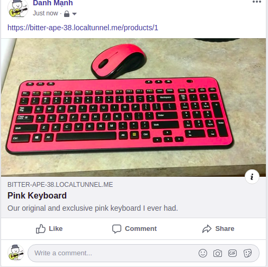Viewport: 268px width, 267px height.
Task: Open the post options three-dot menu
Action: coord(257,2)
